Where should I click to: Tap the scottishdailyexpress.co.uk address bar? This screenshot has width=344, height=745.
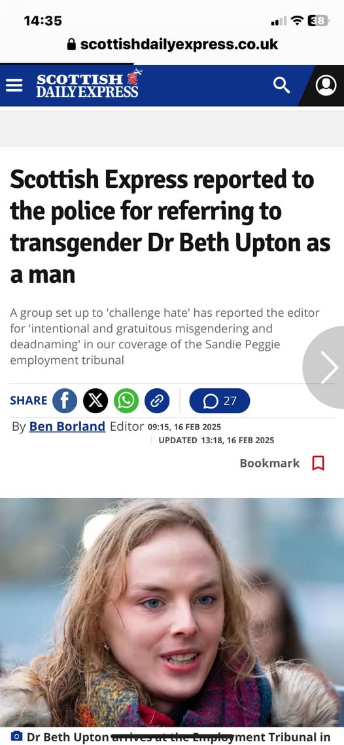point(172,45)
